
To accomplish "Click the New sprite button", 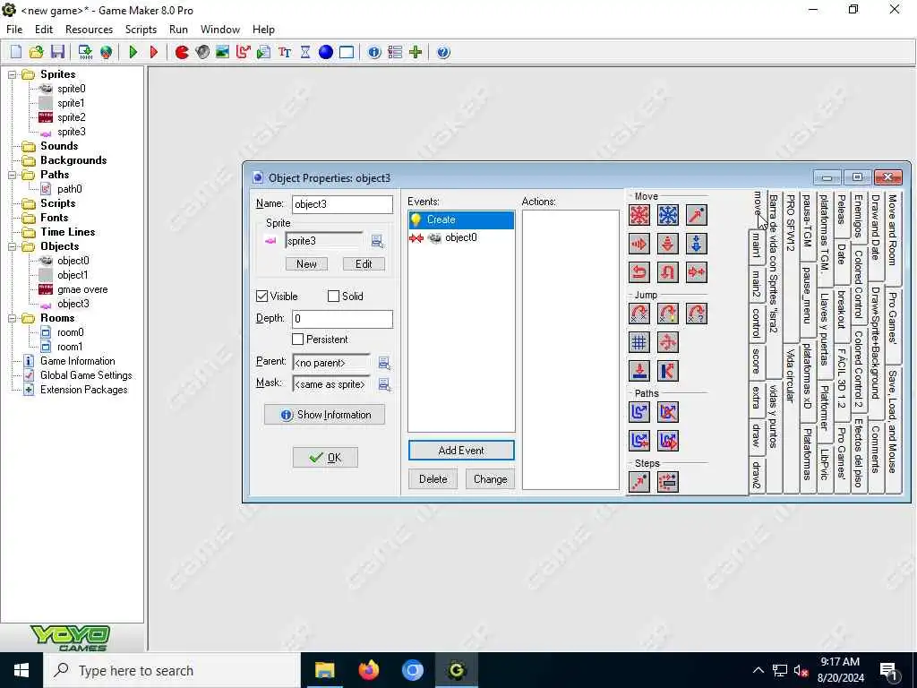I will [306, 264].
